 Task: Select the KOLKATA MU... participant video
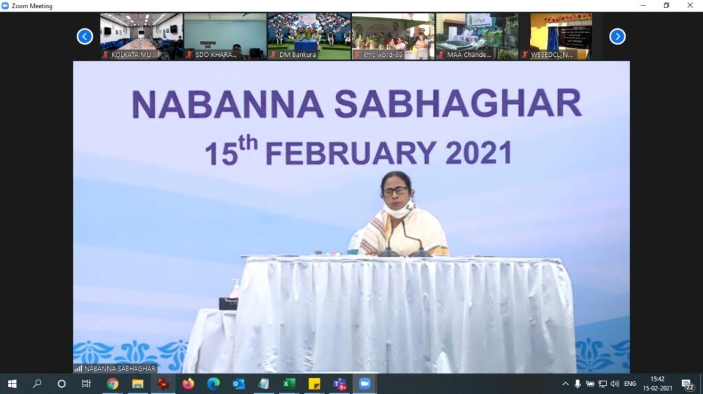141,36
